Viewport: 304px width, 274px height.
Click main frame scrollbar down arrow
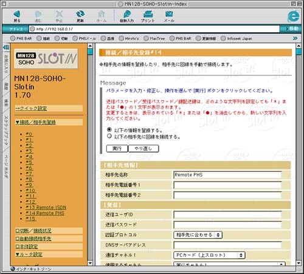point(299,263)
